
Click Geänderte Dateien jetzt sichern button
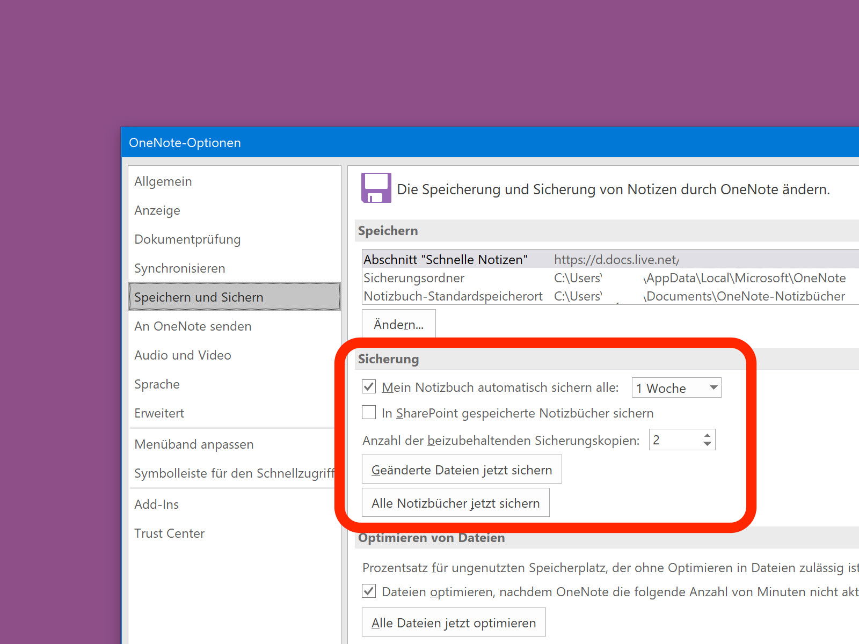462,470
